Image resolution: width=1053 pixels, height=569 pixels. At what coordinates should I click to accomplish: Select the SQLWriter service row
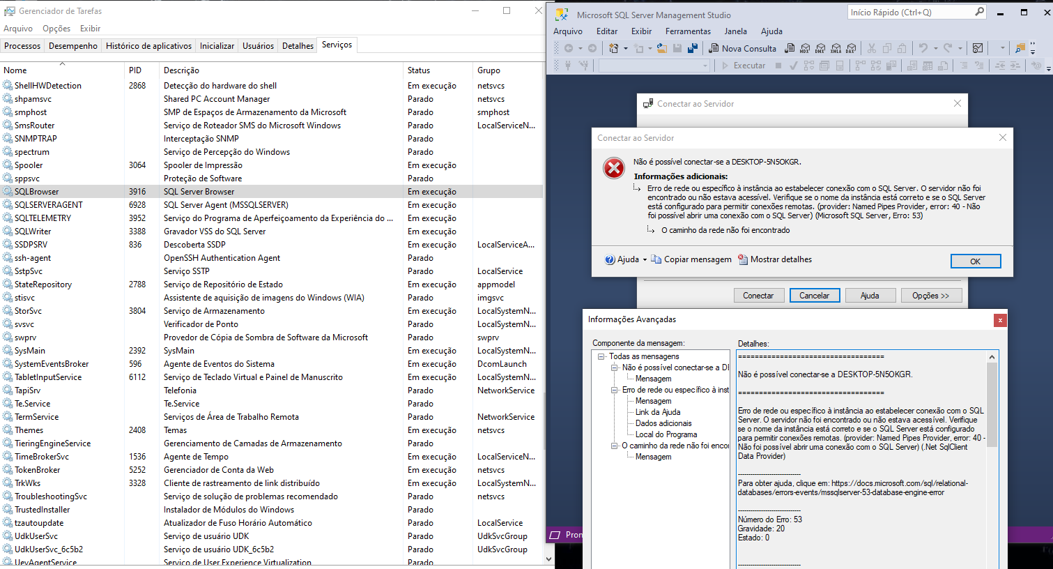pyautogui.click(x=272, y=232)
